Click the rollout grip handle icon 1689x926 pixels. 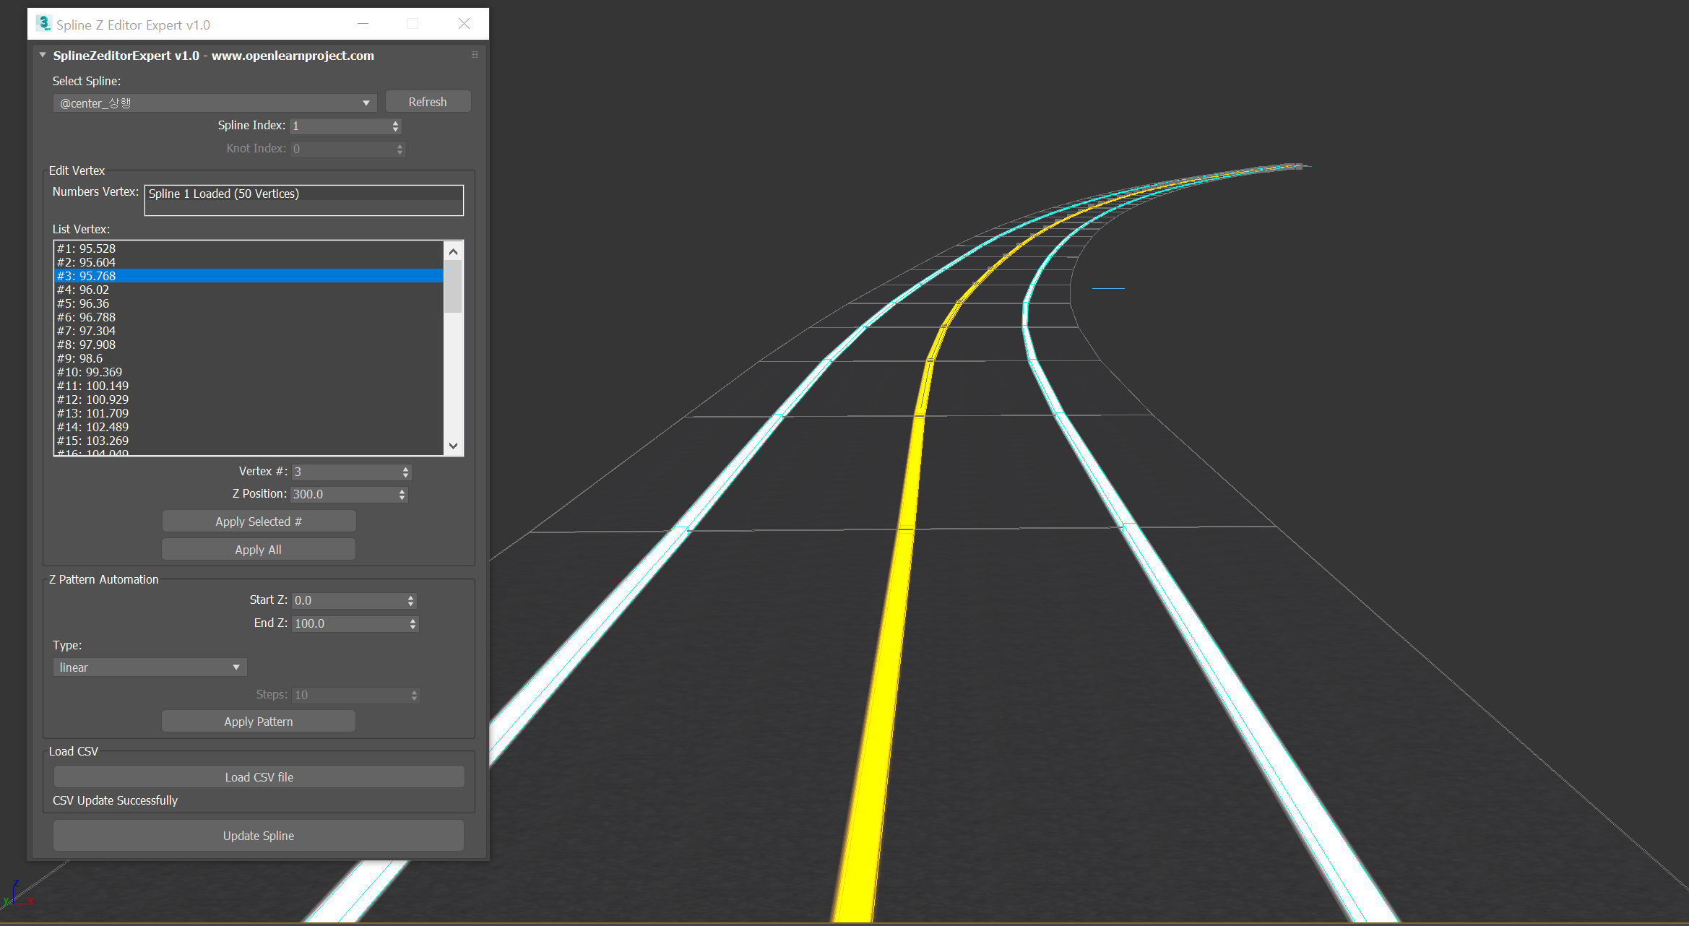(475, 55)
